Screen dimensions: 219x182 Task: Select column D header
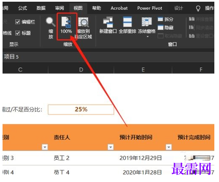click(81, 70)
